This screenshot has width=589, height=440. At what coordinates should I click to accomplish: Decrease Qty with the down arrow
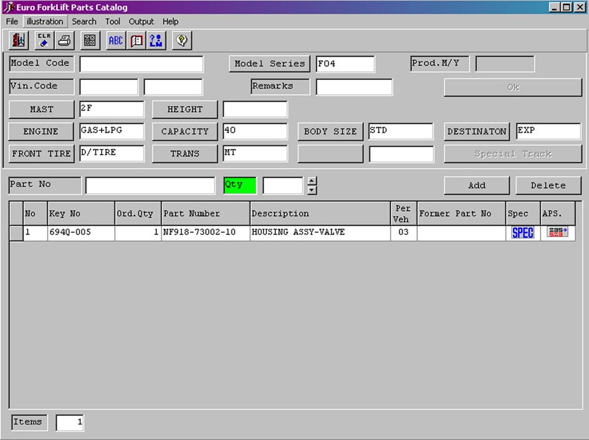(312, 190)
